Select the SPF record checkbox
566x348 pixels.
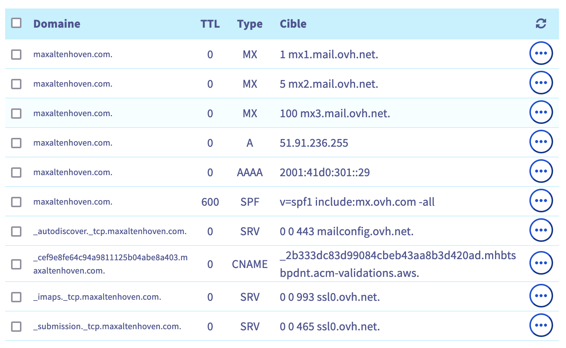tap(16, 202)
